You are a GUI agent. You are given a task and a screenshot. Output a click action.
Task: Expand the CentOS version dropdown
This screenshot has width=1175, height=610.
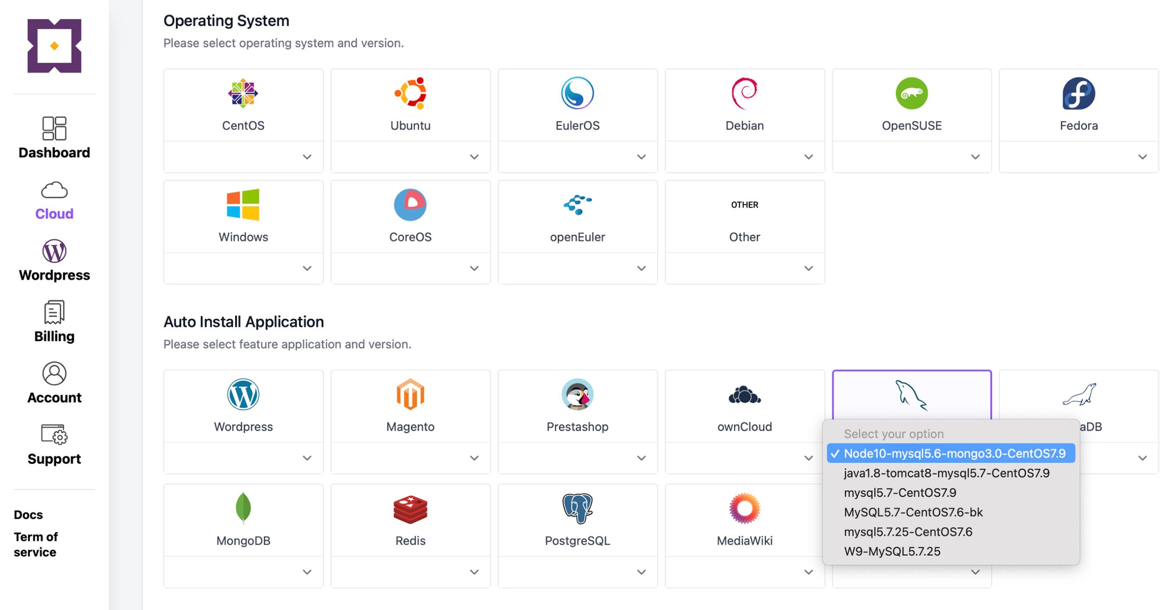coord(243,157)
